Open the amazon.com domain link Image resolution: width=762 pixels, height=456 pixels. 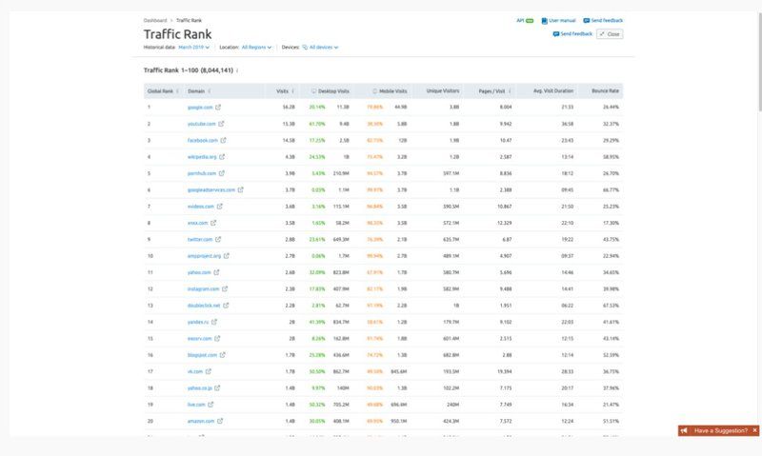click(x=201, y=421)
